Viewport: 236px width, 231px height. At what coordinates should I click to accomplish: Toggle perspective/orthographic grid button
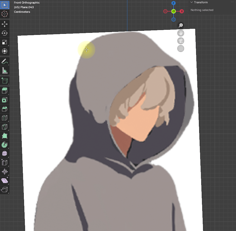(181, 49)
